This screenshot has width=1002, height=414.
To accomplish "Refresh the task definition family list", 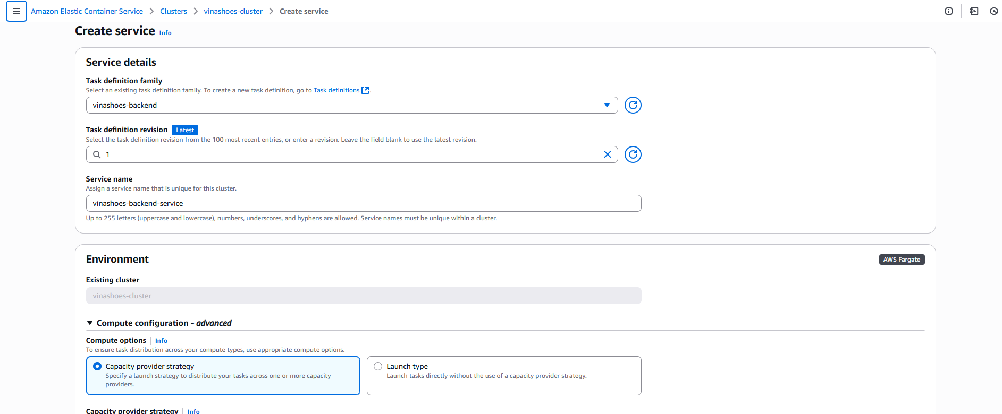I will 633,105.
